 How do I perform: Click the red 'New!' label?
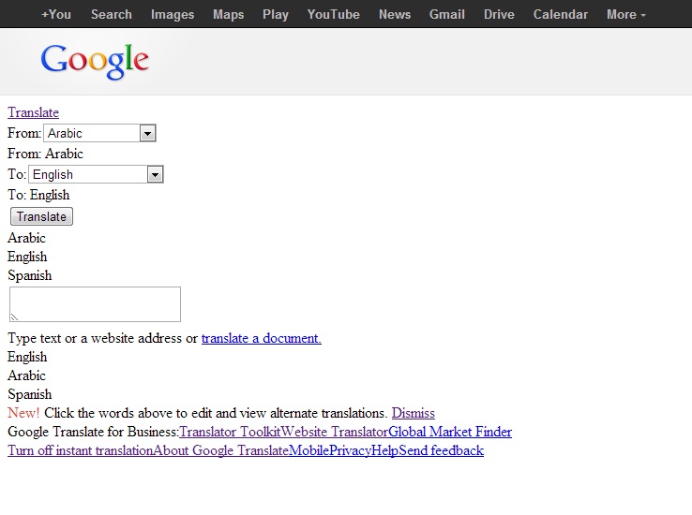click(x=23, y=413)
